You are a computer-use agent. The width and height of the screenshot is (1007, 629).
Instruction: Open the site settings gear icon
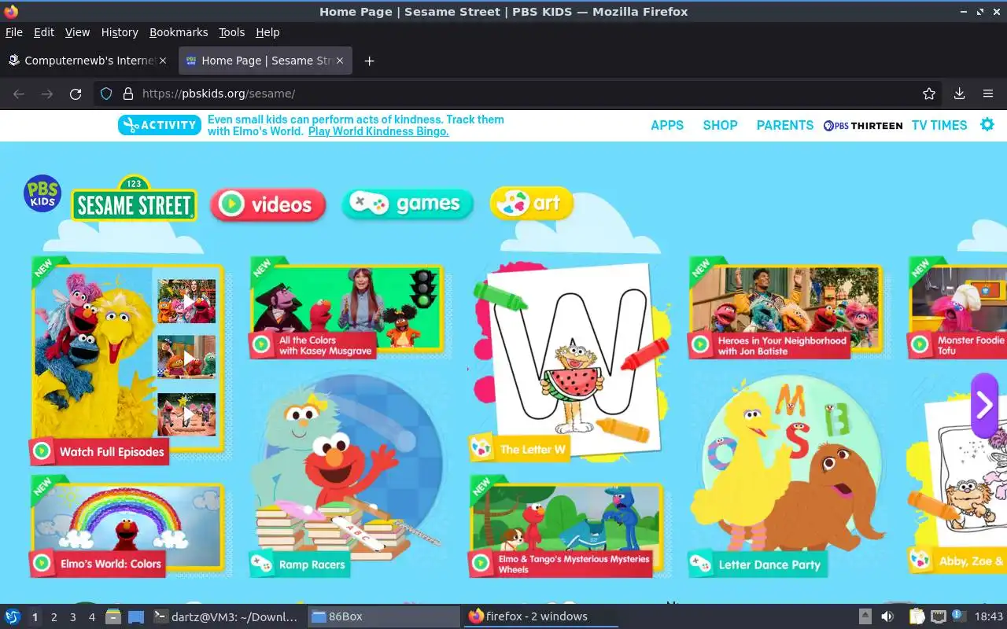point(987,124)
